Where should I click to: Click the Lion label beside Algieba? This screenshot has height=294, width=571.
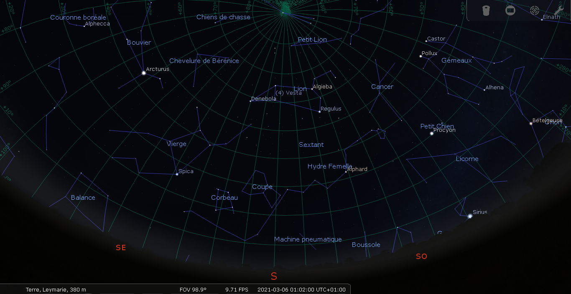tap(300, 89)
